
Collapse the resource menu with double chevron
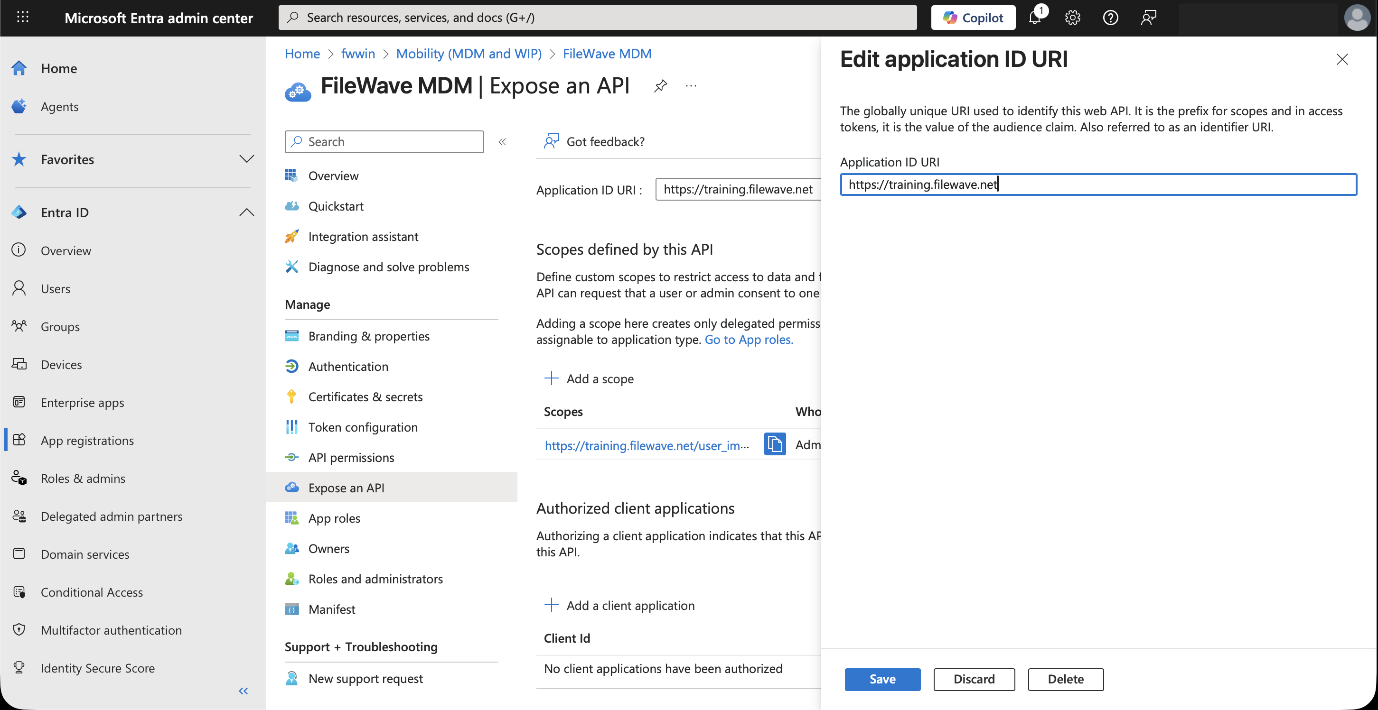point(502,142)
